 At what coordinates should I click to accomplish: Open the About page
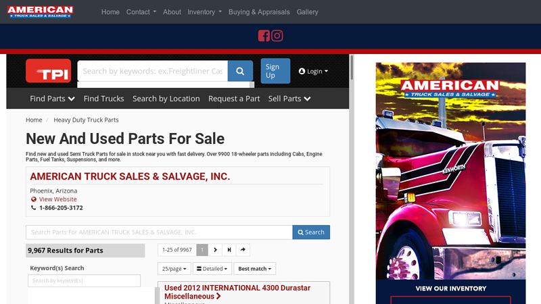[x=172, y=12]
